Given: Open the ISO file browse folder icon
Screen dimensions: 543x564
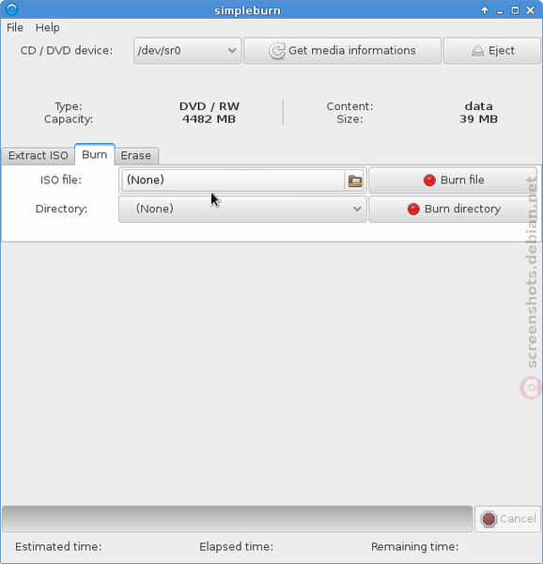Looking at the screenshot, I should (355, 180).
